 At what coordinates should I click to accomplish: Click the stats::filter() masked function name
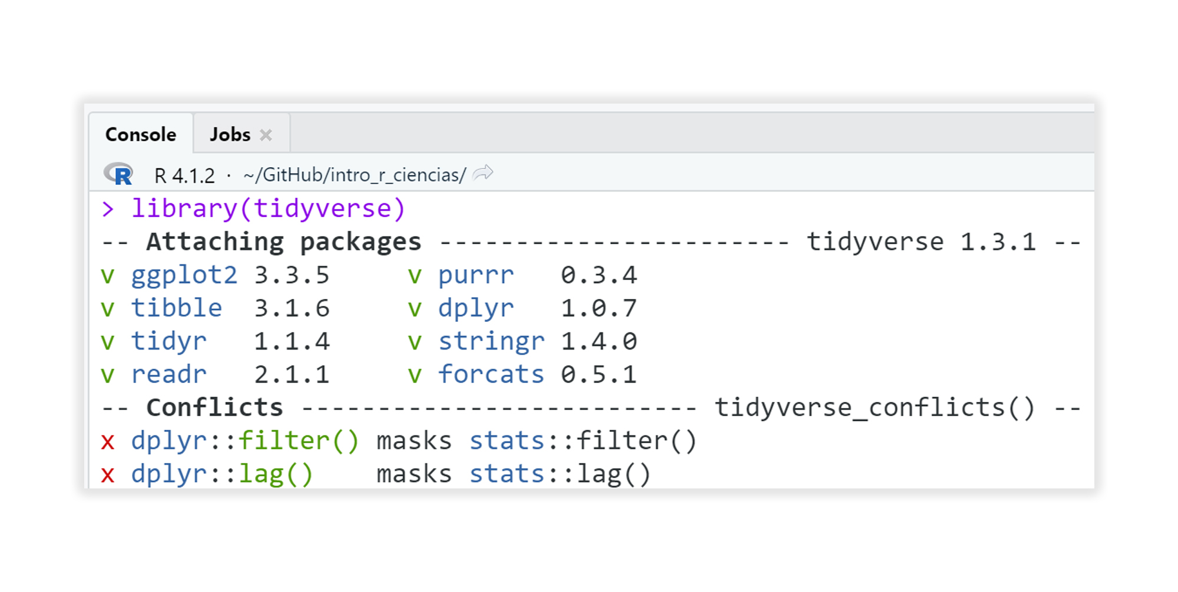click(583, 440)
